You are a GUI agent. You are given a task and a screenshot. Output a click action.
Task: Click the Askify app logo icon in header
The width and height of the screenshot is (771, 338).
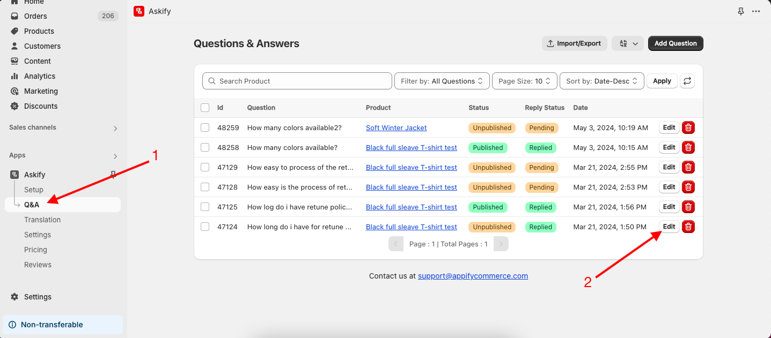pos(138,11)
